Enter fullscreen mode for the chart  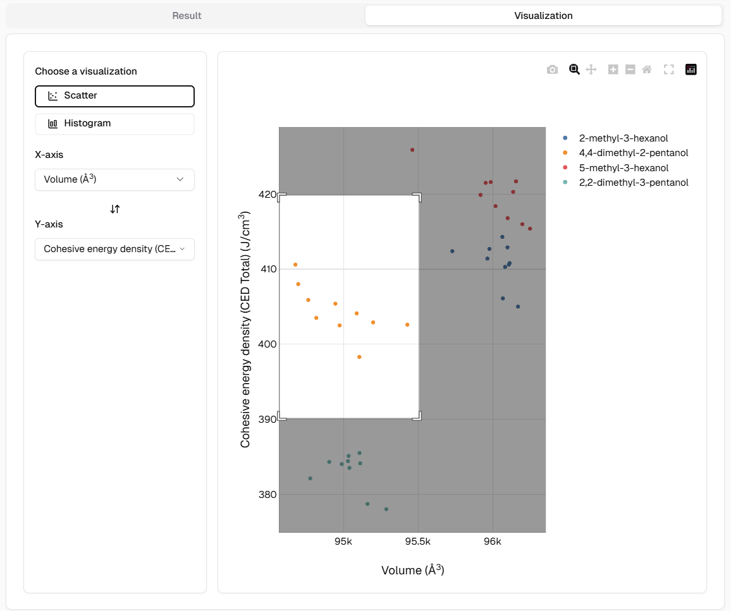(669, 70)
